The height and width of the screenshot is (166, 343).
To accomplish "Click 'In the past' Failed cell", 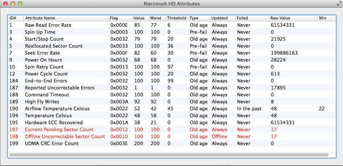I will [249, 109].
